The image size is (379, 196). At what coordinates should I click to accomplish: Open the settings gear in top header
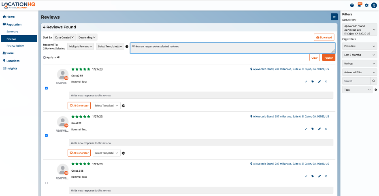tap(366, 5)
